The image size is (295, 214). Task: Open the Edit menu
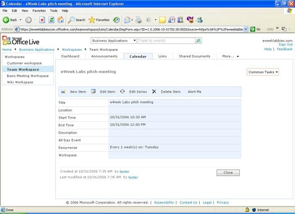pos(14,11)
